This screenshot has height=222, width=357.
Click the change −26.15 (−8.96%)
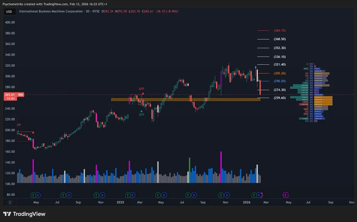tap(167, 11)
